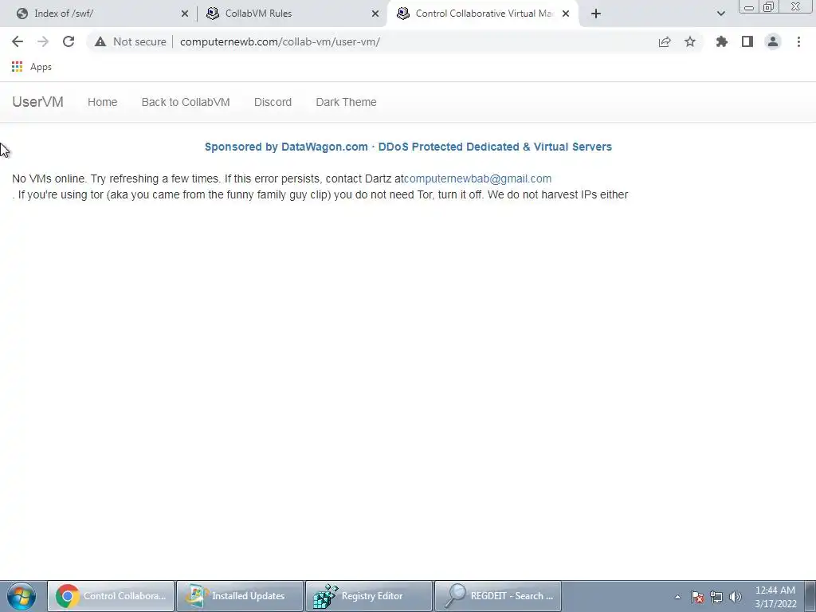Open Registry Editor from the taskbar
Screen dimensions: 816x612
(x=369, y=596)
